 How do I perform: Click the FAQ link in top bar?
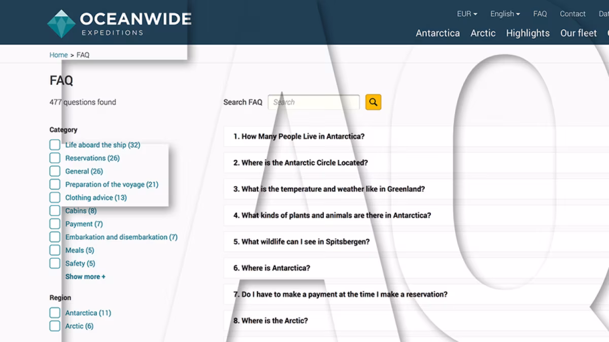point(539,14)
